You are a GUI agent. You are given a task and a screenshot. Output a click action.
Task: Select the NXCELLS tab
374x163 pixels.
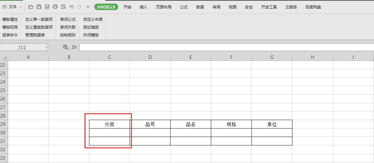click(106, 7)
